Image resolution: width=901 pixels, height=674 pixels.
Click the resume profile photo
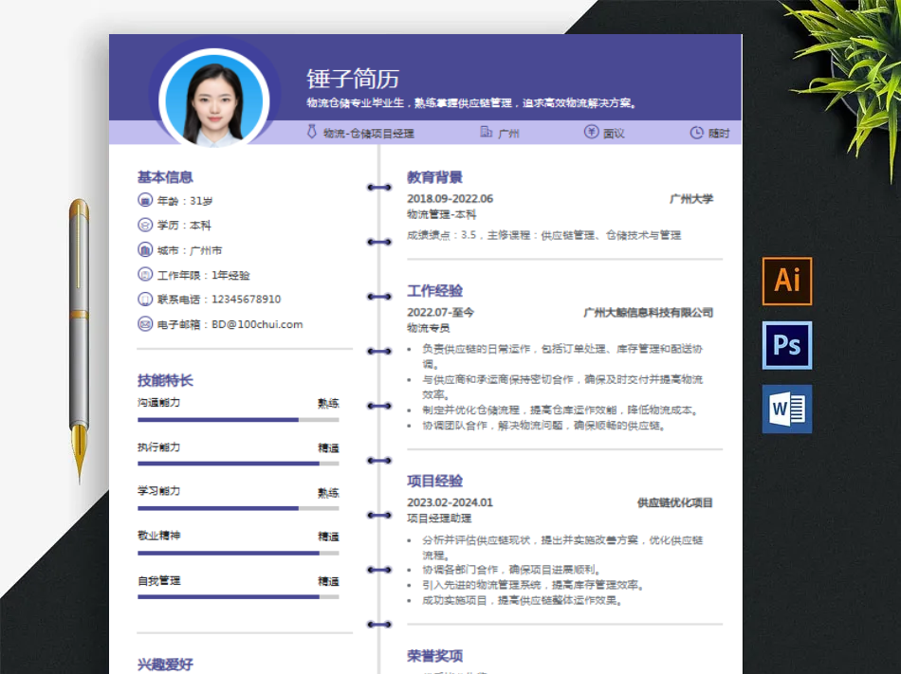point(214,100)
